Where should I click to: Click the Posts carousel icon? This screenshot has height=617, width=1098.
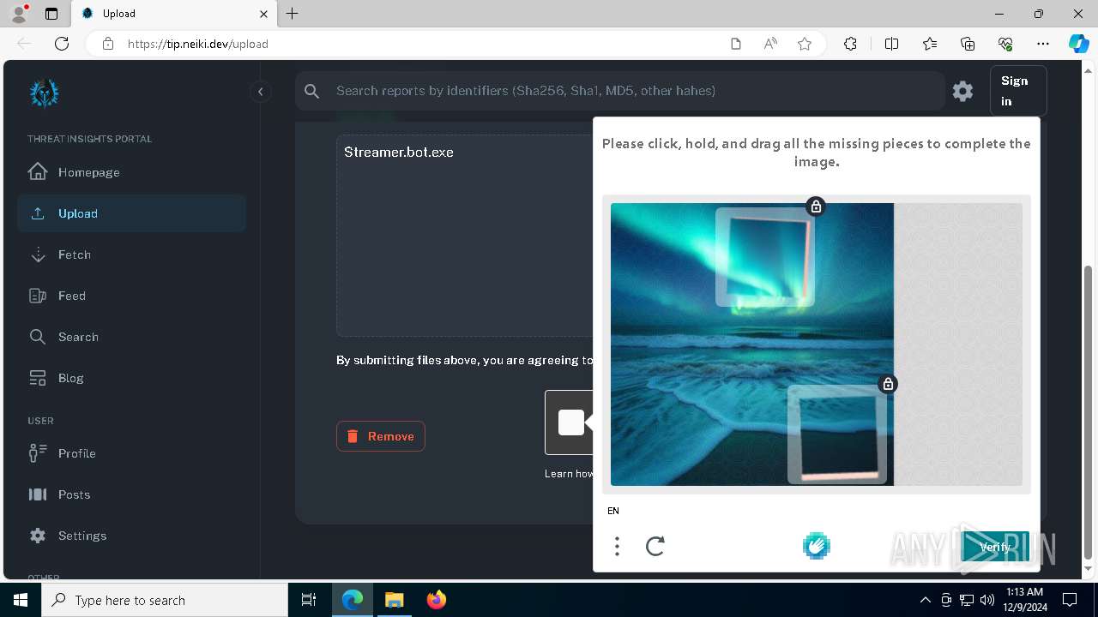click(x=38, y=494)
